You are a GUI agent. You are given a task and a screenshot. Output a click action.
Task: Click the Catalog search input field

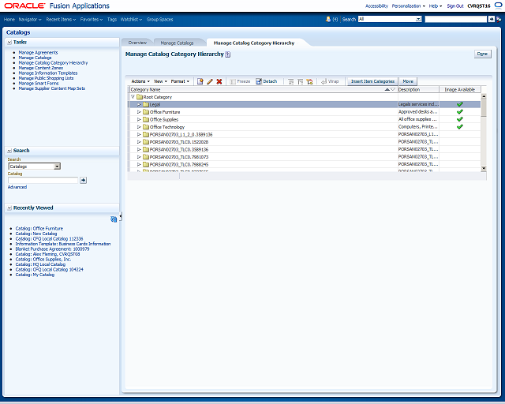pos(43,181)
